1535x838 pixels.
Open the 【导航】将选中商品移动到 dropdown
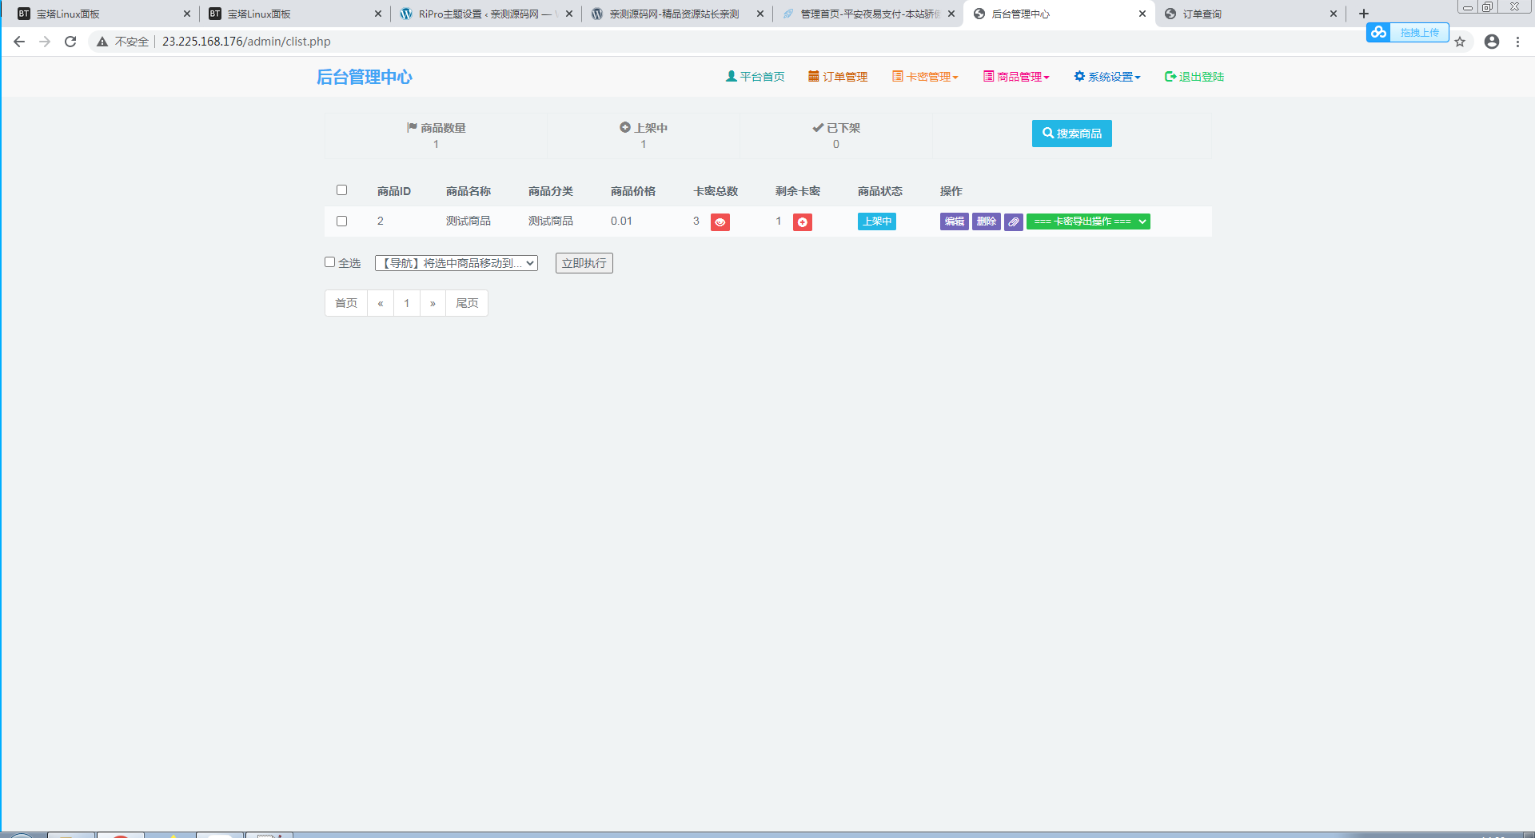(457, 263)
